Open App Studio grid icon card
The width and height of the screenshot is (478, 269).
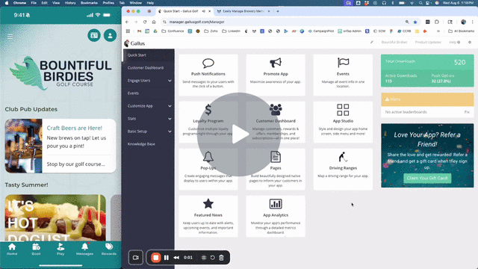(343, 122)
